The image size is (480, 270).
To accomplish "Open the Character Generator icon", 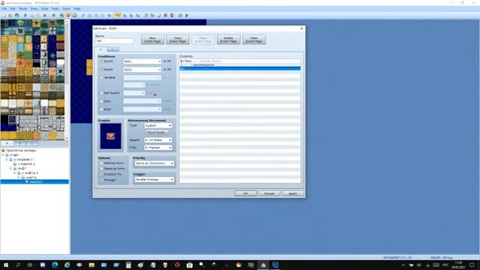I will click(x=172, y=15).
